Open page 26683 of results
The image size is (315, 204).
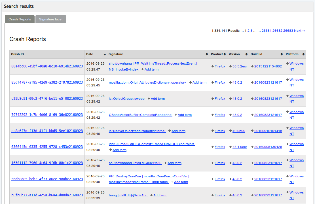(288, 30)
